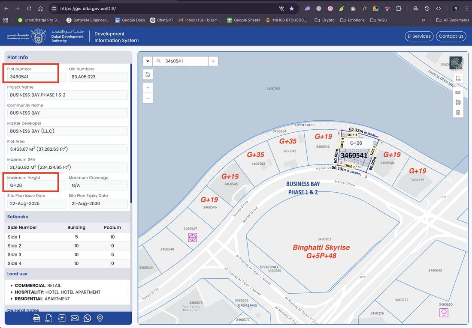This screenshot has width=472, height=328.
Task: Share plot via WhatsApp icon
Action: [x=87, y=318]
